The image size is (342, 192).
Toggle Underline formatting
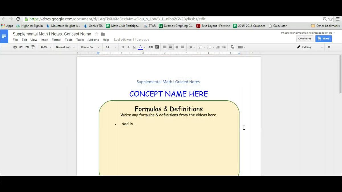(134, 47)
